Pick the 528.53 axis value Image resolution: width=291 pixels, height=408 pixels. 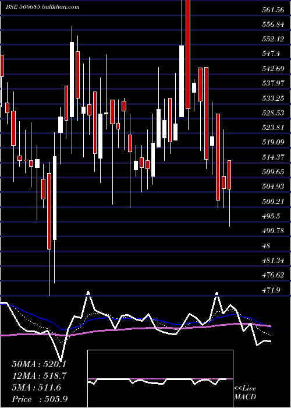pos(274,113)
